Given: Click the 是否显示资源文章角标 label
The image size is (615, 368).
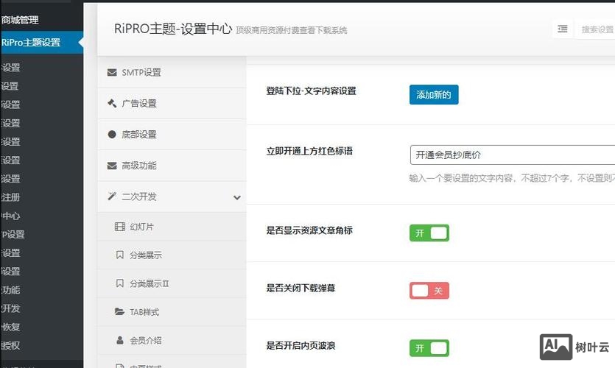Looking at the screenshot, I should pos(309,230).
